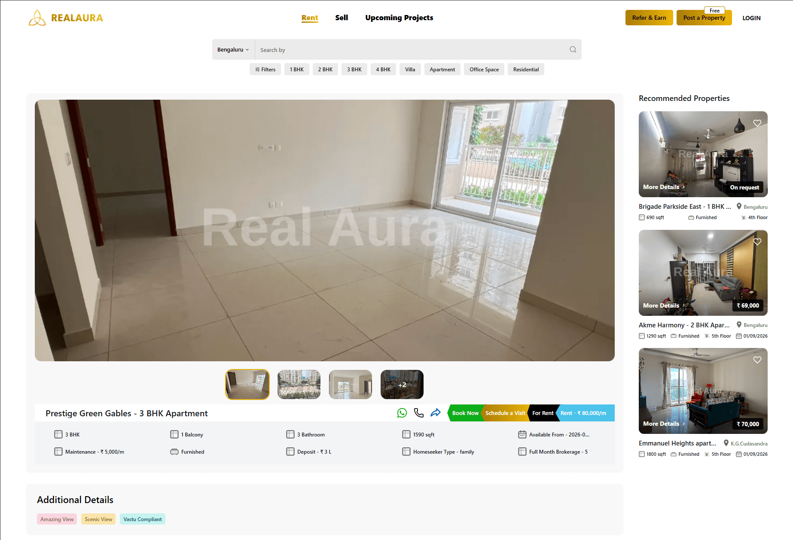The image size is (793, 540).
Task: Click the phone call icon
Action: (419, 413)
